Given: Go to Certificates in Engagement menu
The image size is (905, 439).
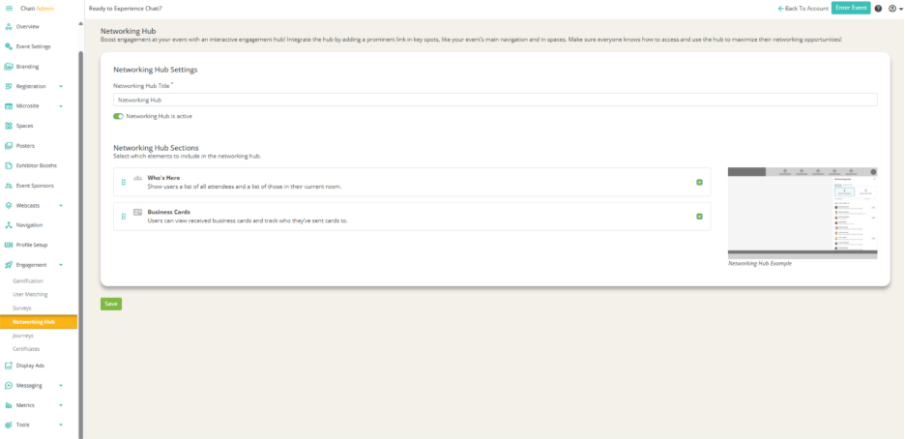Looking at the screenshot, I should coord(26,348).
